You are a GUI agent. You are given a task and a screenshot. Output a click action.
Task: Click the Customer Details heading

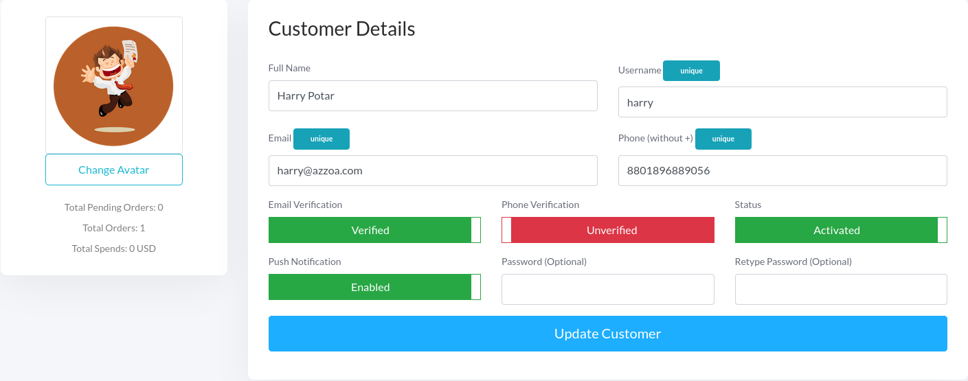(x=341, y=29)
